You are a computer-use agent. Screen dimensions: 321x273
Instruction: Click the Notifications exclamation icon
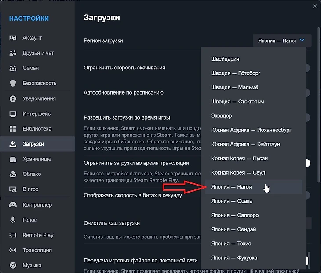(13, 98)
